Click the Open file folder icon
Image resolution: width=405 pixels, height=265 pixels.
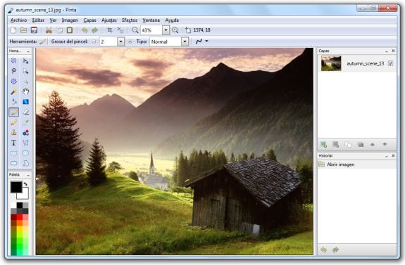tap(23, 30)
